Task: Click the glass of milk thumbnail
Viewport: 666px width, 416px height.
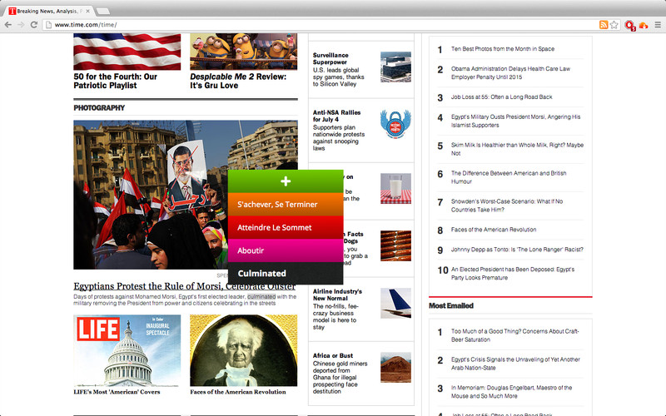Action: 395,189
